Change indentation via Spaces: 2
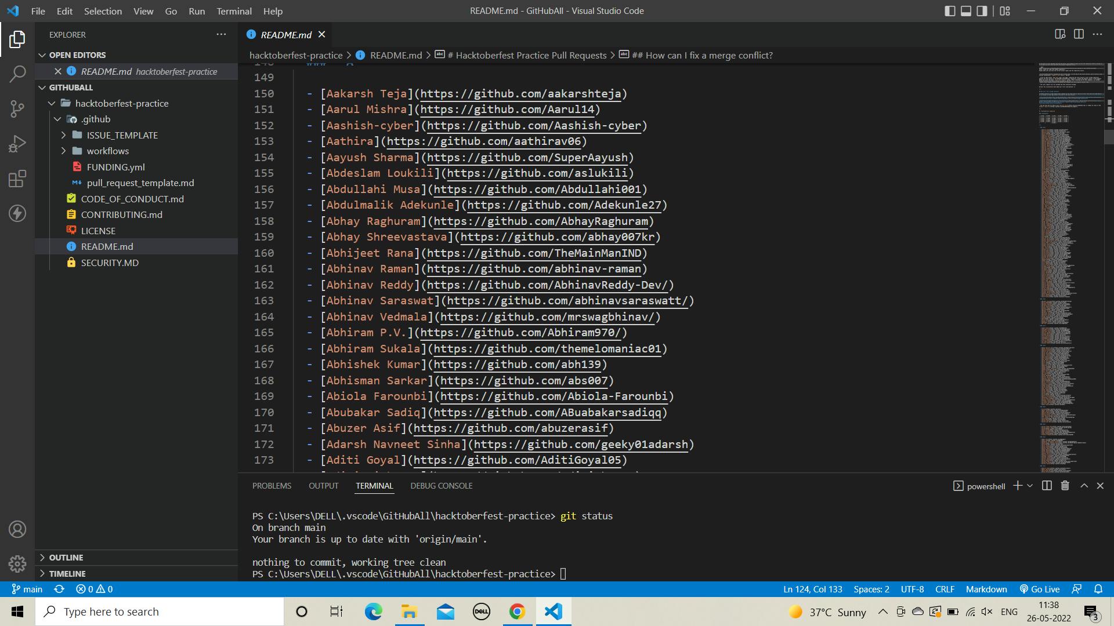Viewport: 1114px width, 626px height. pos(871,589)
